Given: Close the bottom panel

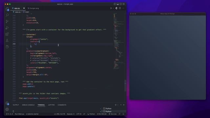Looking at the screenshot, I should pos(124,105).
